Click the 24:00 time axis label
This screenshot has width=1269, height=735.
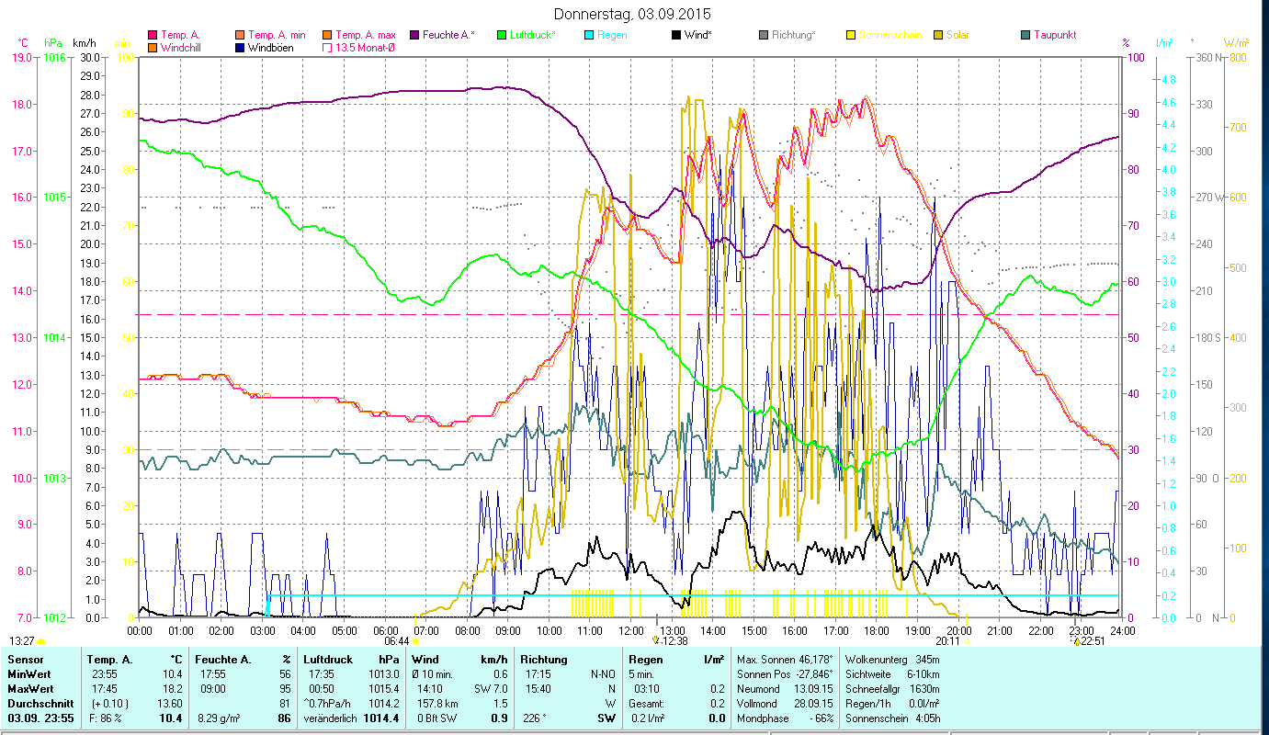tap(1121, 630)
